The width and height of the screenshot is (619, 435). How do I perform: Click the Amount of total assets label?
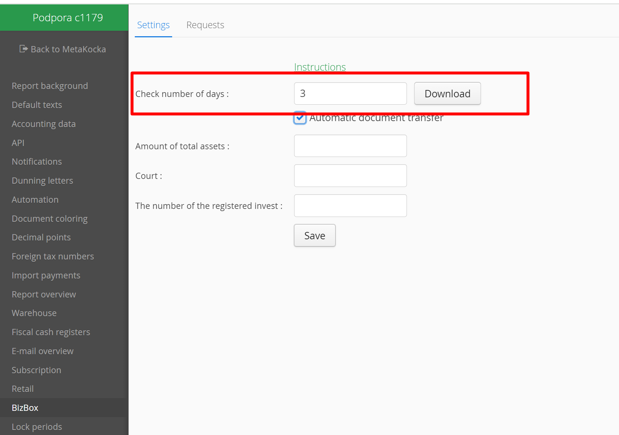point(182,146)
